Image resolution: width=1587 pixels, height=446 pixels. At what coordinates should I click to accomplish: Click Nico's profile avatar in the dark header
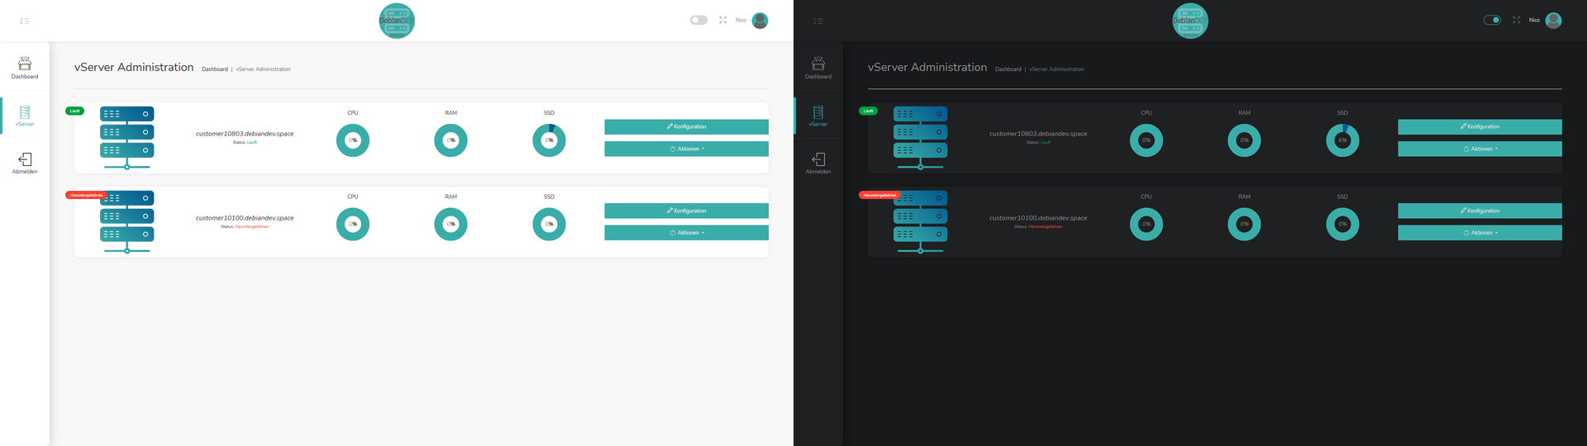tap(1553, 21)
